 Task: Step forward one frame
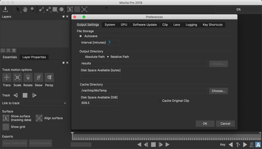coord(161,144)
